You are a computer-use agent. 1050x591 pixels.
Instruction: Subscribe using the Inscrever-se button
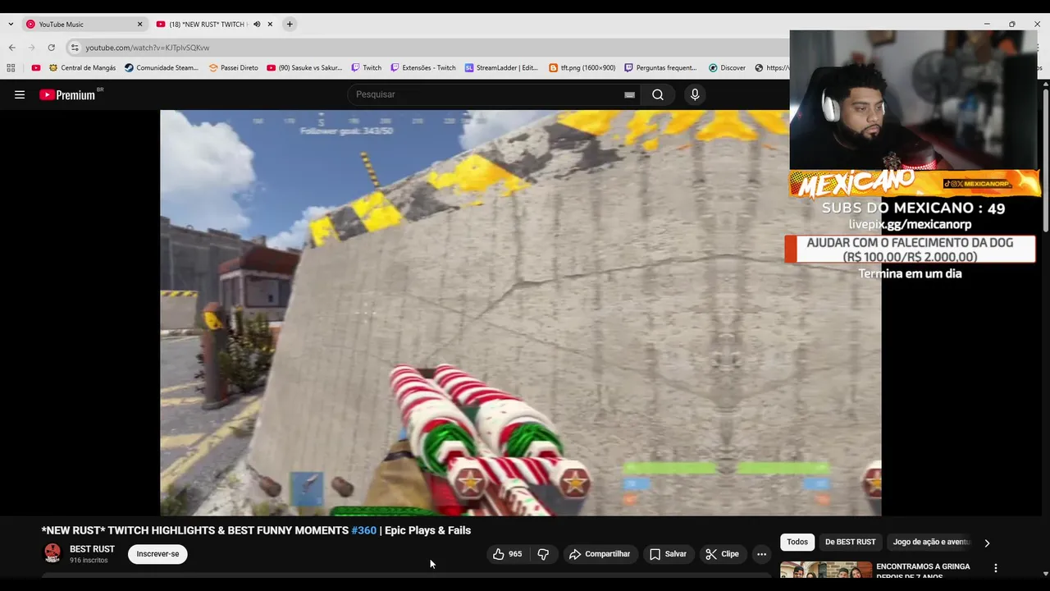tap(157, 554)
